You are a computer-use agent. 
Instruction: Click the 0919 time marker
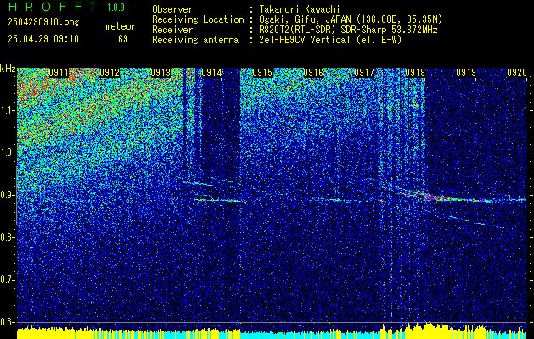pos(466,73)
